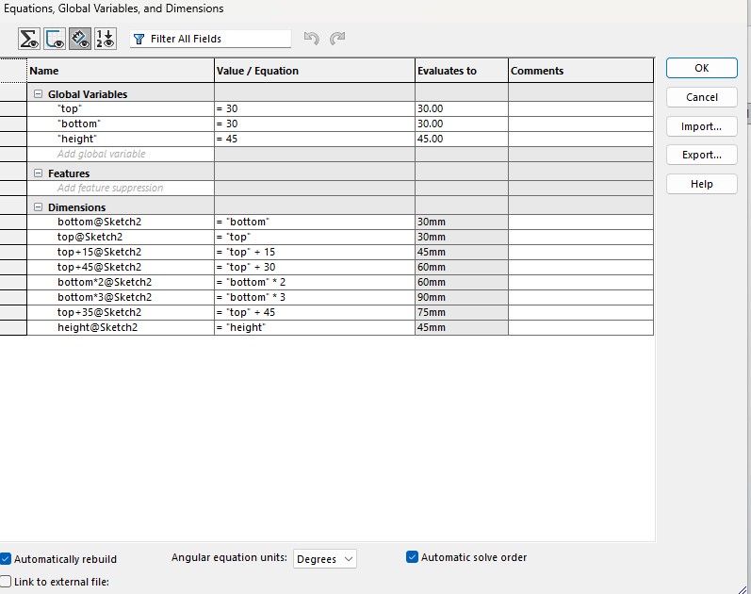Select the Dimension View icon
This screenshot has height=594, width=751.
point(80,40)
